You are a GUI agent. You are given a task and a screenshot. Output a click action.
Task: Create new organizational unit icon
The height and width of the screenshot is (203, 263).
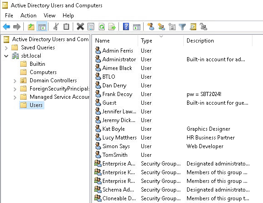click(x=172, y=27)
